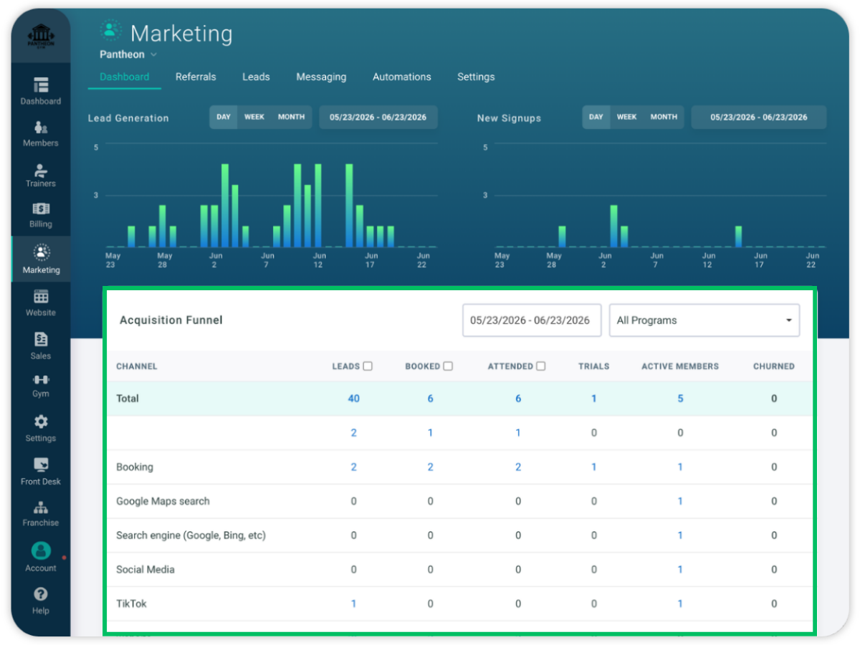The height and width of the screenshot is (645, 860).
Task: Click the Channel column header
Action: coord(137,366)
